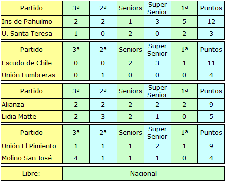Click U. Santa Teresa's Puntos value 3
225x181 pixels.
(x=211, y=33)
